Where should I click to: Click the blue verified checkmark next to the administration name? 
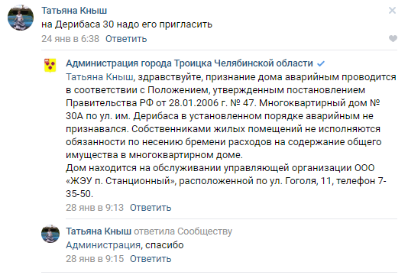point(321,63)
